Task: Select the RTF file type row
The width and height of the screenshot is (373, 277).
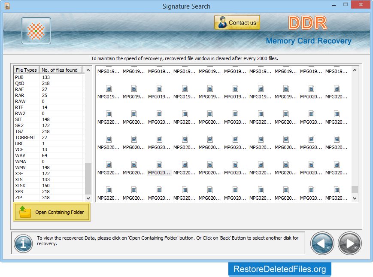Action: coord(49,107)
